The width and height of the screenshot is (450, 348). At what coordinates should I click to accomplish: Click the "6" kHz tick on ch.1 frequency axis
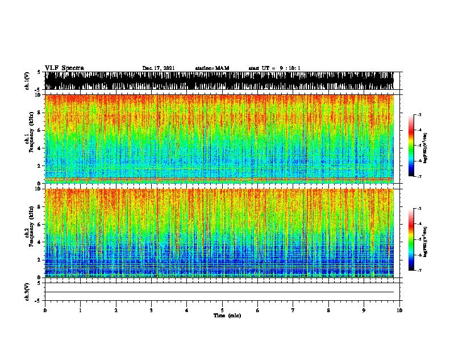click(x=40, y=130)
